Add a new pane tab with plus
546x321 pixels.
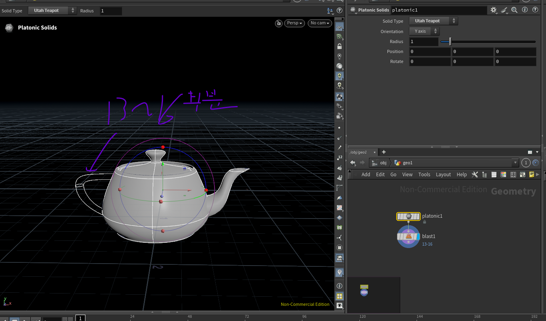(x=384, y=152)
